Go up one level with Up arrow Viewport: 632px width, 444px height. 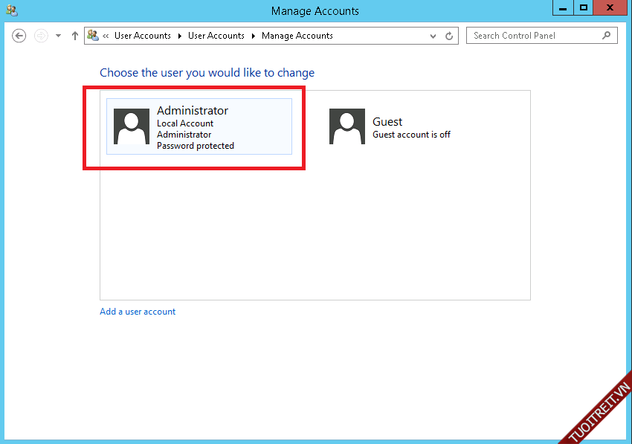(74, 36)
